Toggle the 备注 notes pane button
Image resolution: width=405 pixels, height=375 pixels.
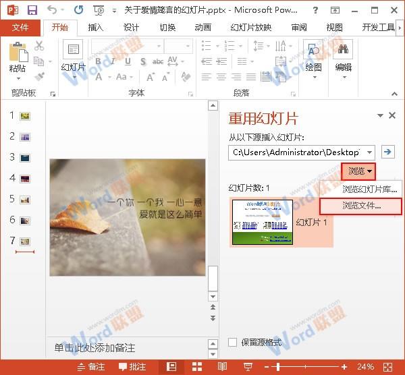91,367
